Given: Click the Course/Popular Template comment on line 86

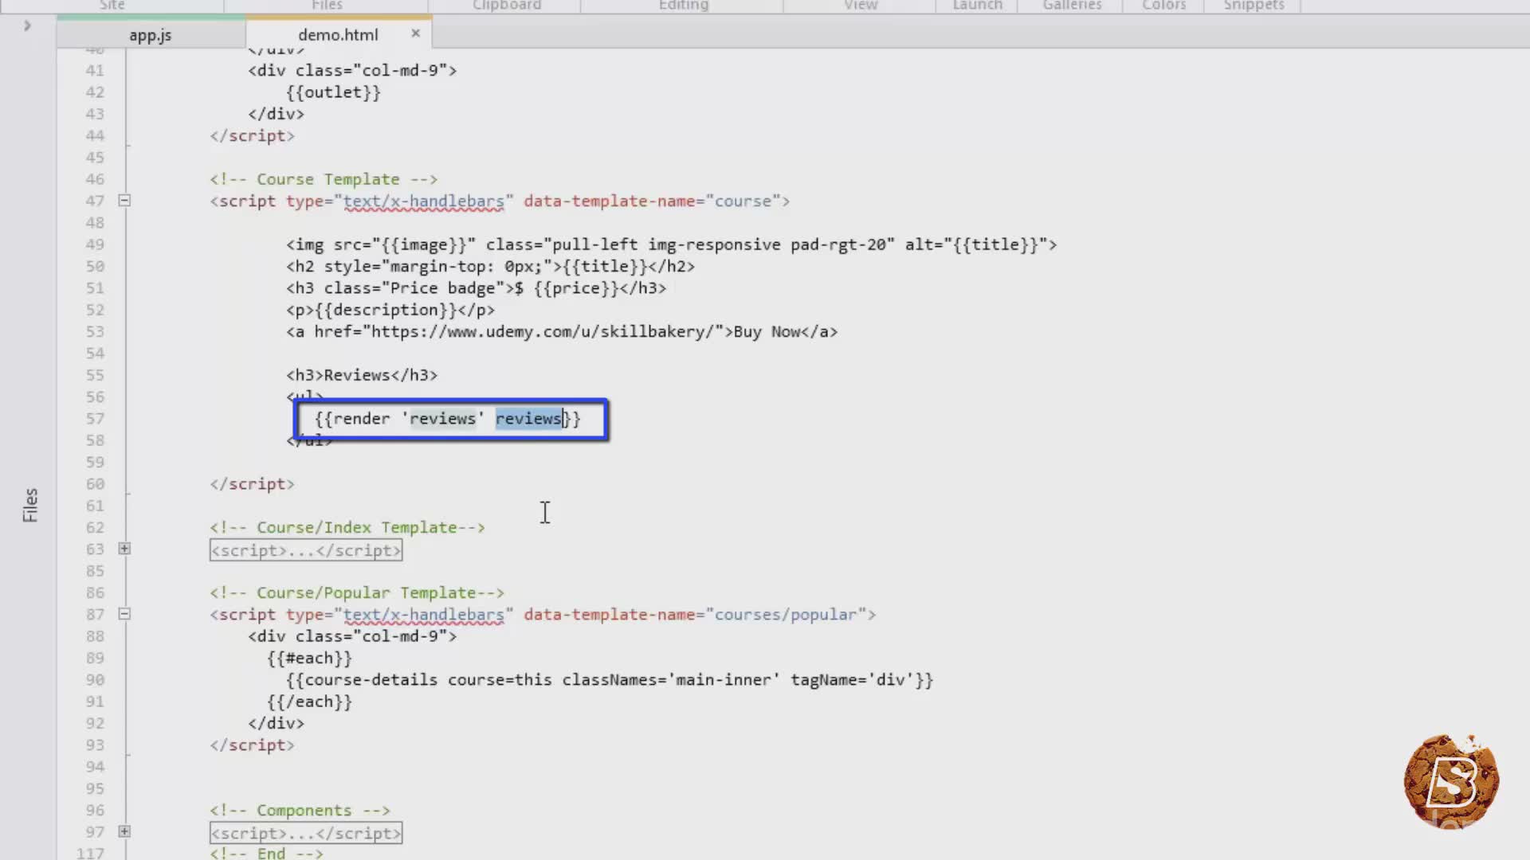Looking at the screenshot, I should pyautogui.click(x=357, y=592).
